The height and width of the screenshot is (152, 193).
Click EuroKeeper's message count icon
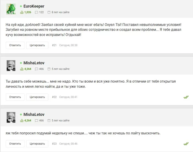click(x=36, y=12)
